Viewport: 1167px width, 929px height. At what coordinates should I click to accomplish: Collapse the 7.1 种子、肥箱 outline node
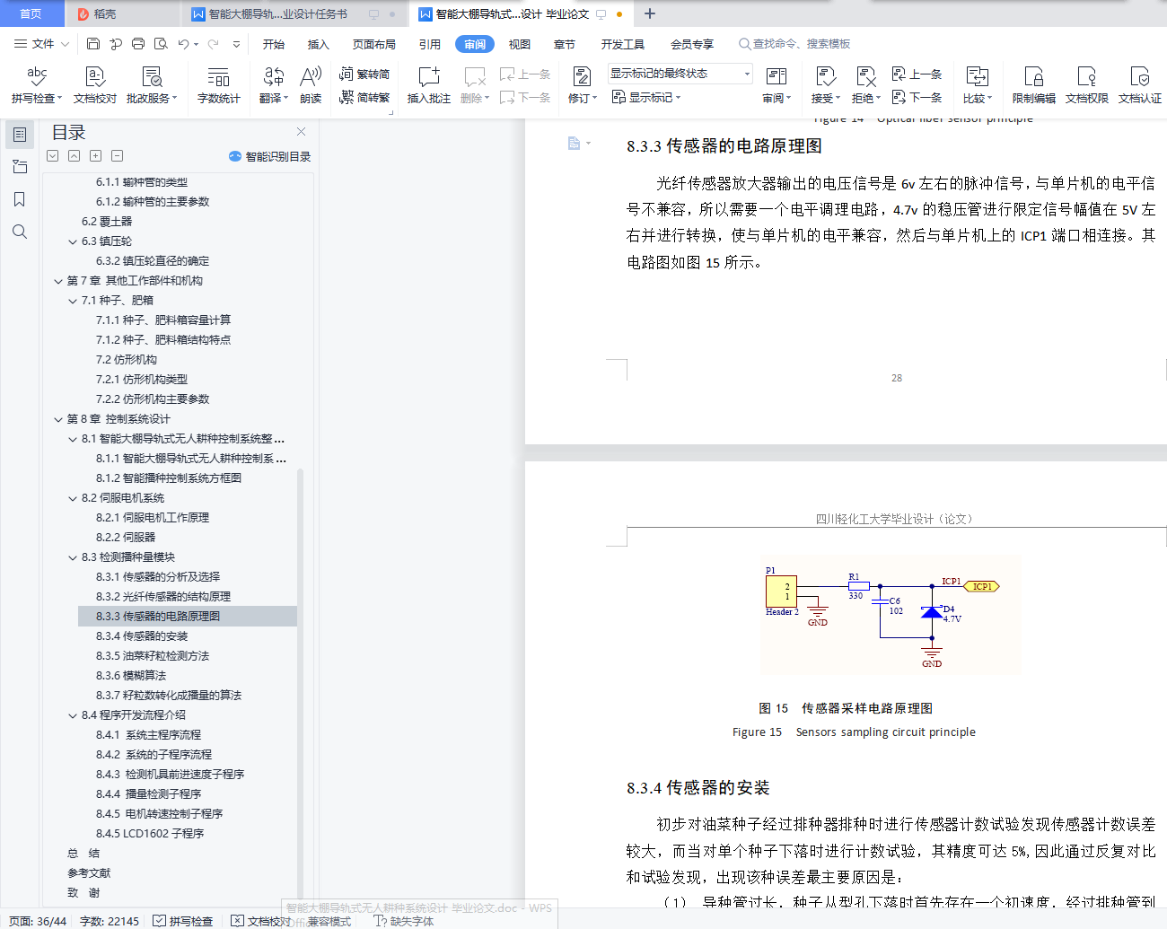tap(73, 301)
